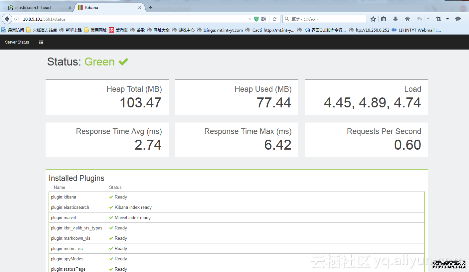Open a new browser tab with plus button
The width and height of the screenshot is (469, 272).
tap(151, 7)
